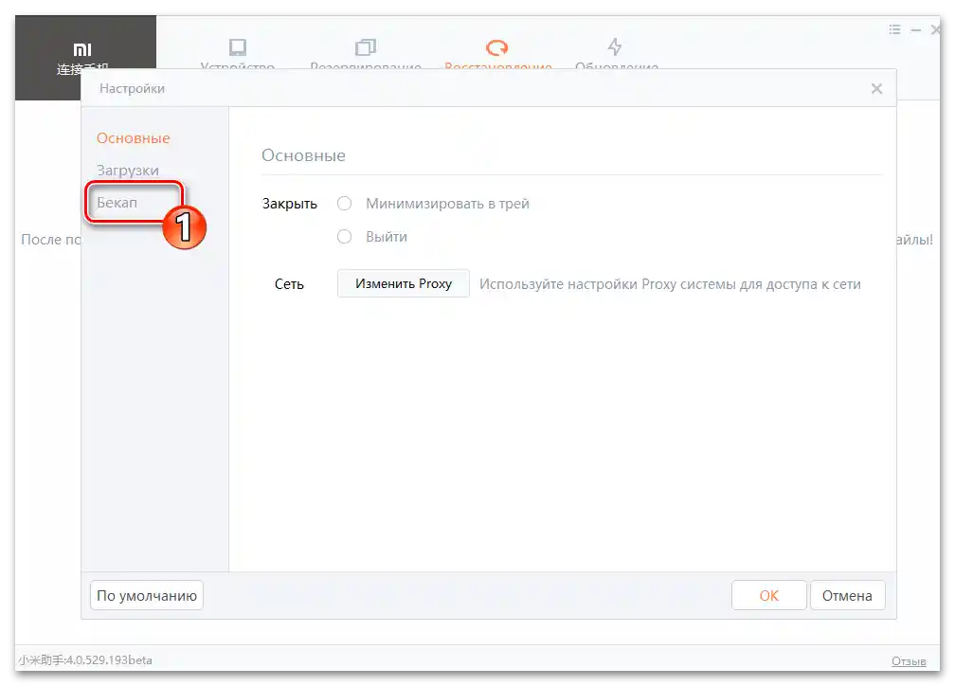This screenshot has width=955, height=686.
Task: Click the Proxy system settings description text
Action: [670, 284]
